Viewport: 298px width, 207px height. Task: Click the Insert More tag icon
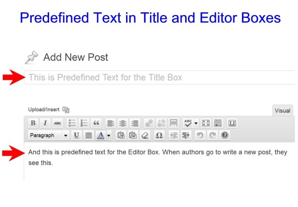pos(173,123)
